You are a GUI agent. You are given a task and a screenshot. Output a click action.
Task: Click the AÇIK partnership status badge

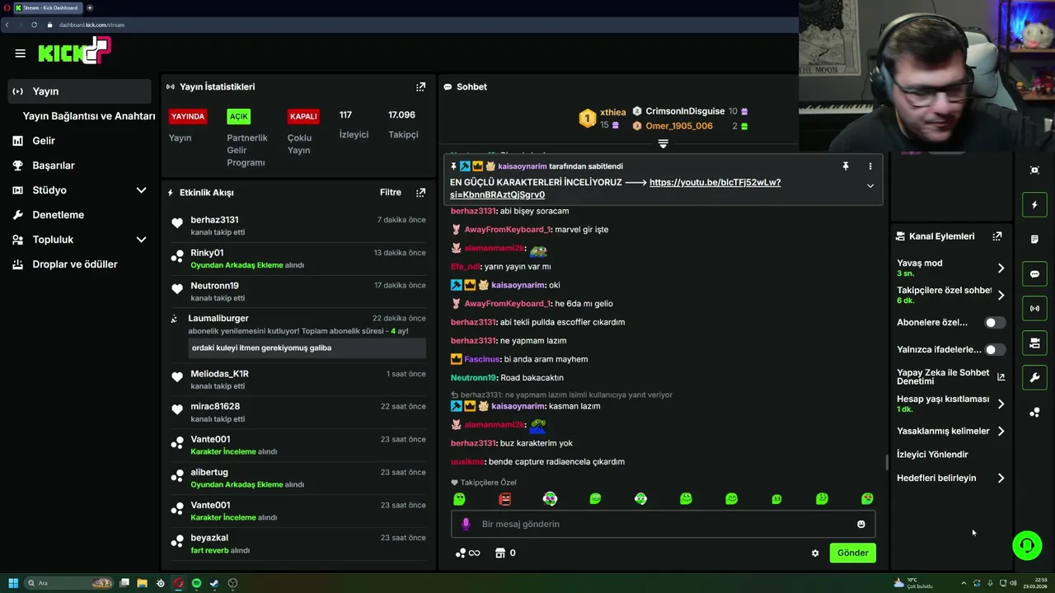[239, 116]
